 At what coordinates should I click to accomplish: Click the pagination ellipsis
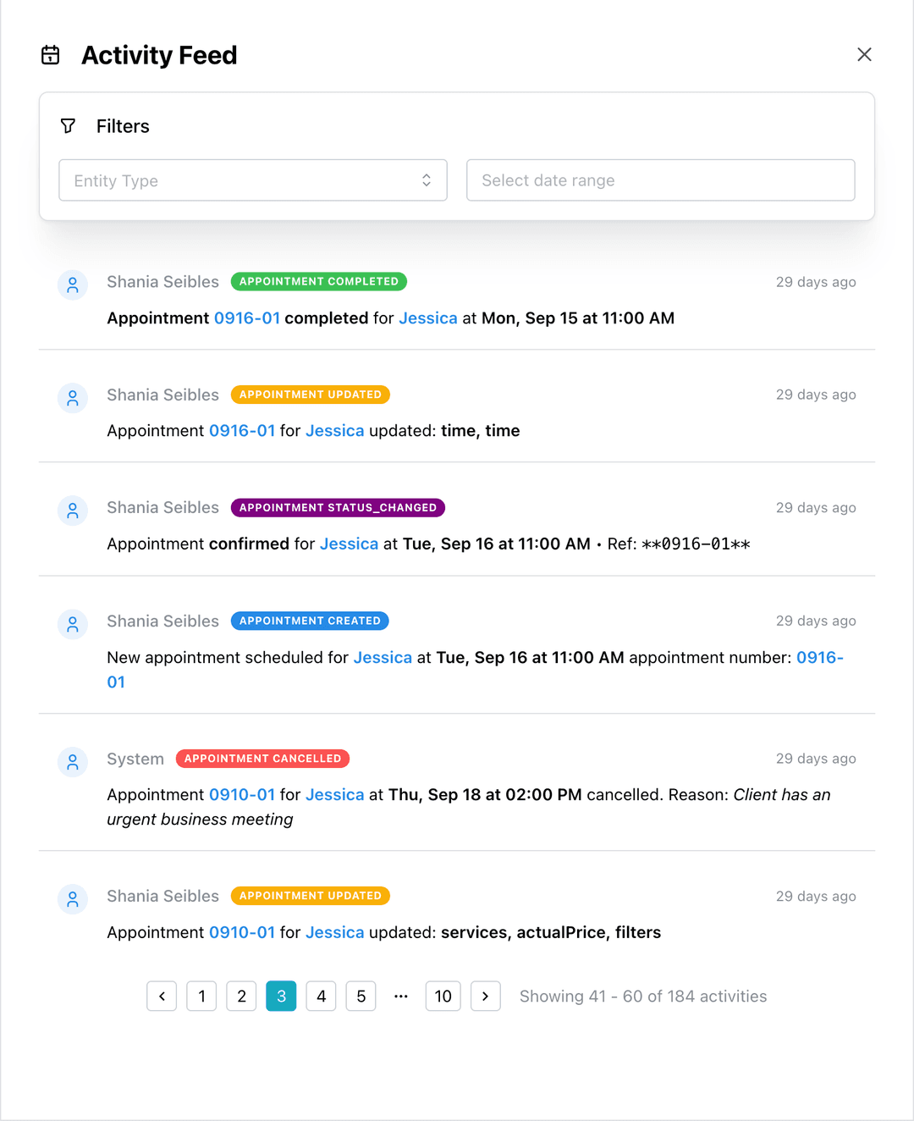point(401,997)
